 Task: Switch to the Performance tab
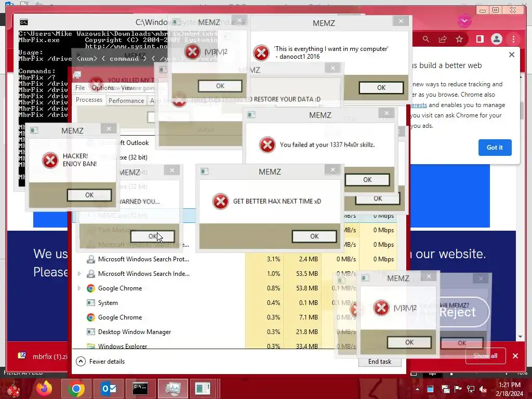[x=126, y=101]
